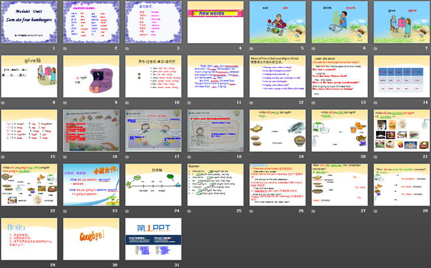Click the animation star icon under slide 21

tap(375, 157)
